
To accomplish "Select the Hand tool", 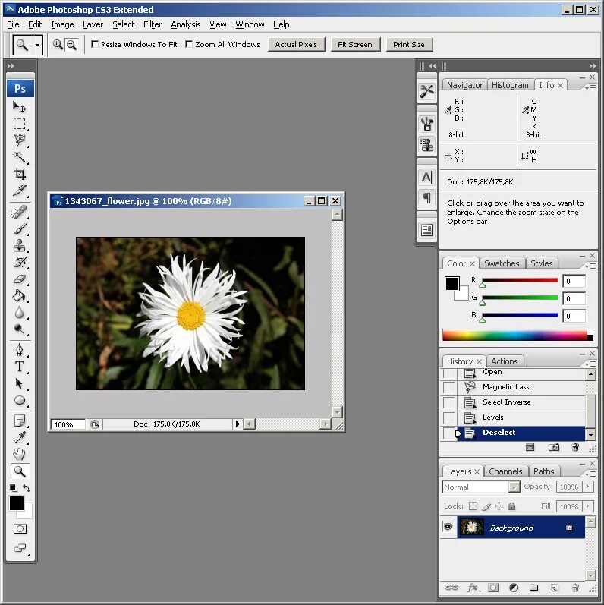I will click(x=19, y=454).
